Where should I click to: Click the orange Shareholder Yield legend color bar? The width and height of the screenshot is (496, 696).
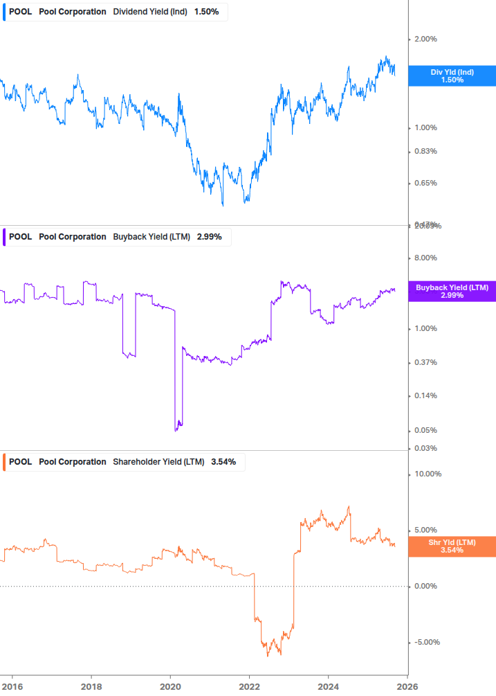tap(4, 462)
